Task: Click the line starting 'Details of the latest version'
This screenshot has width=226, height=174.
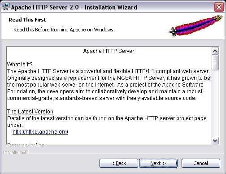Action: (x=107, y=118)
